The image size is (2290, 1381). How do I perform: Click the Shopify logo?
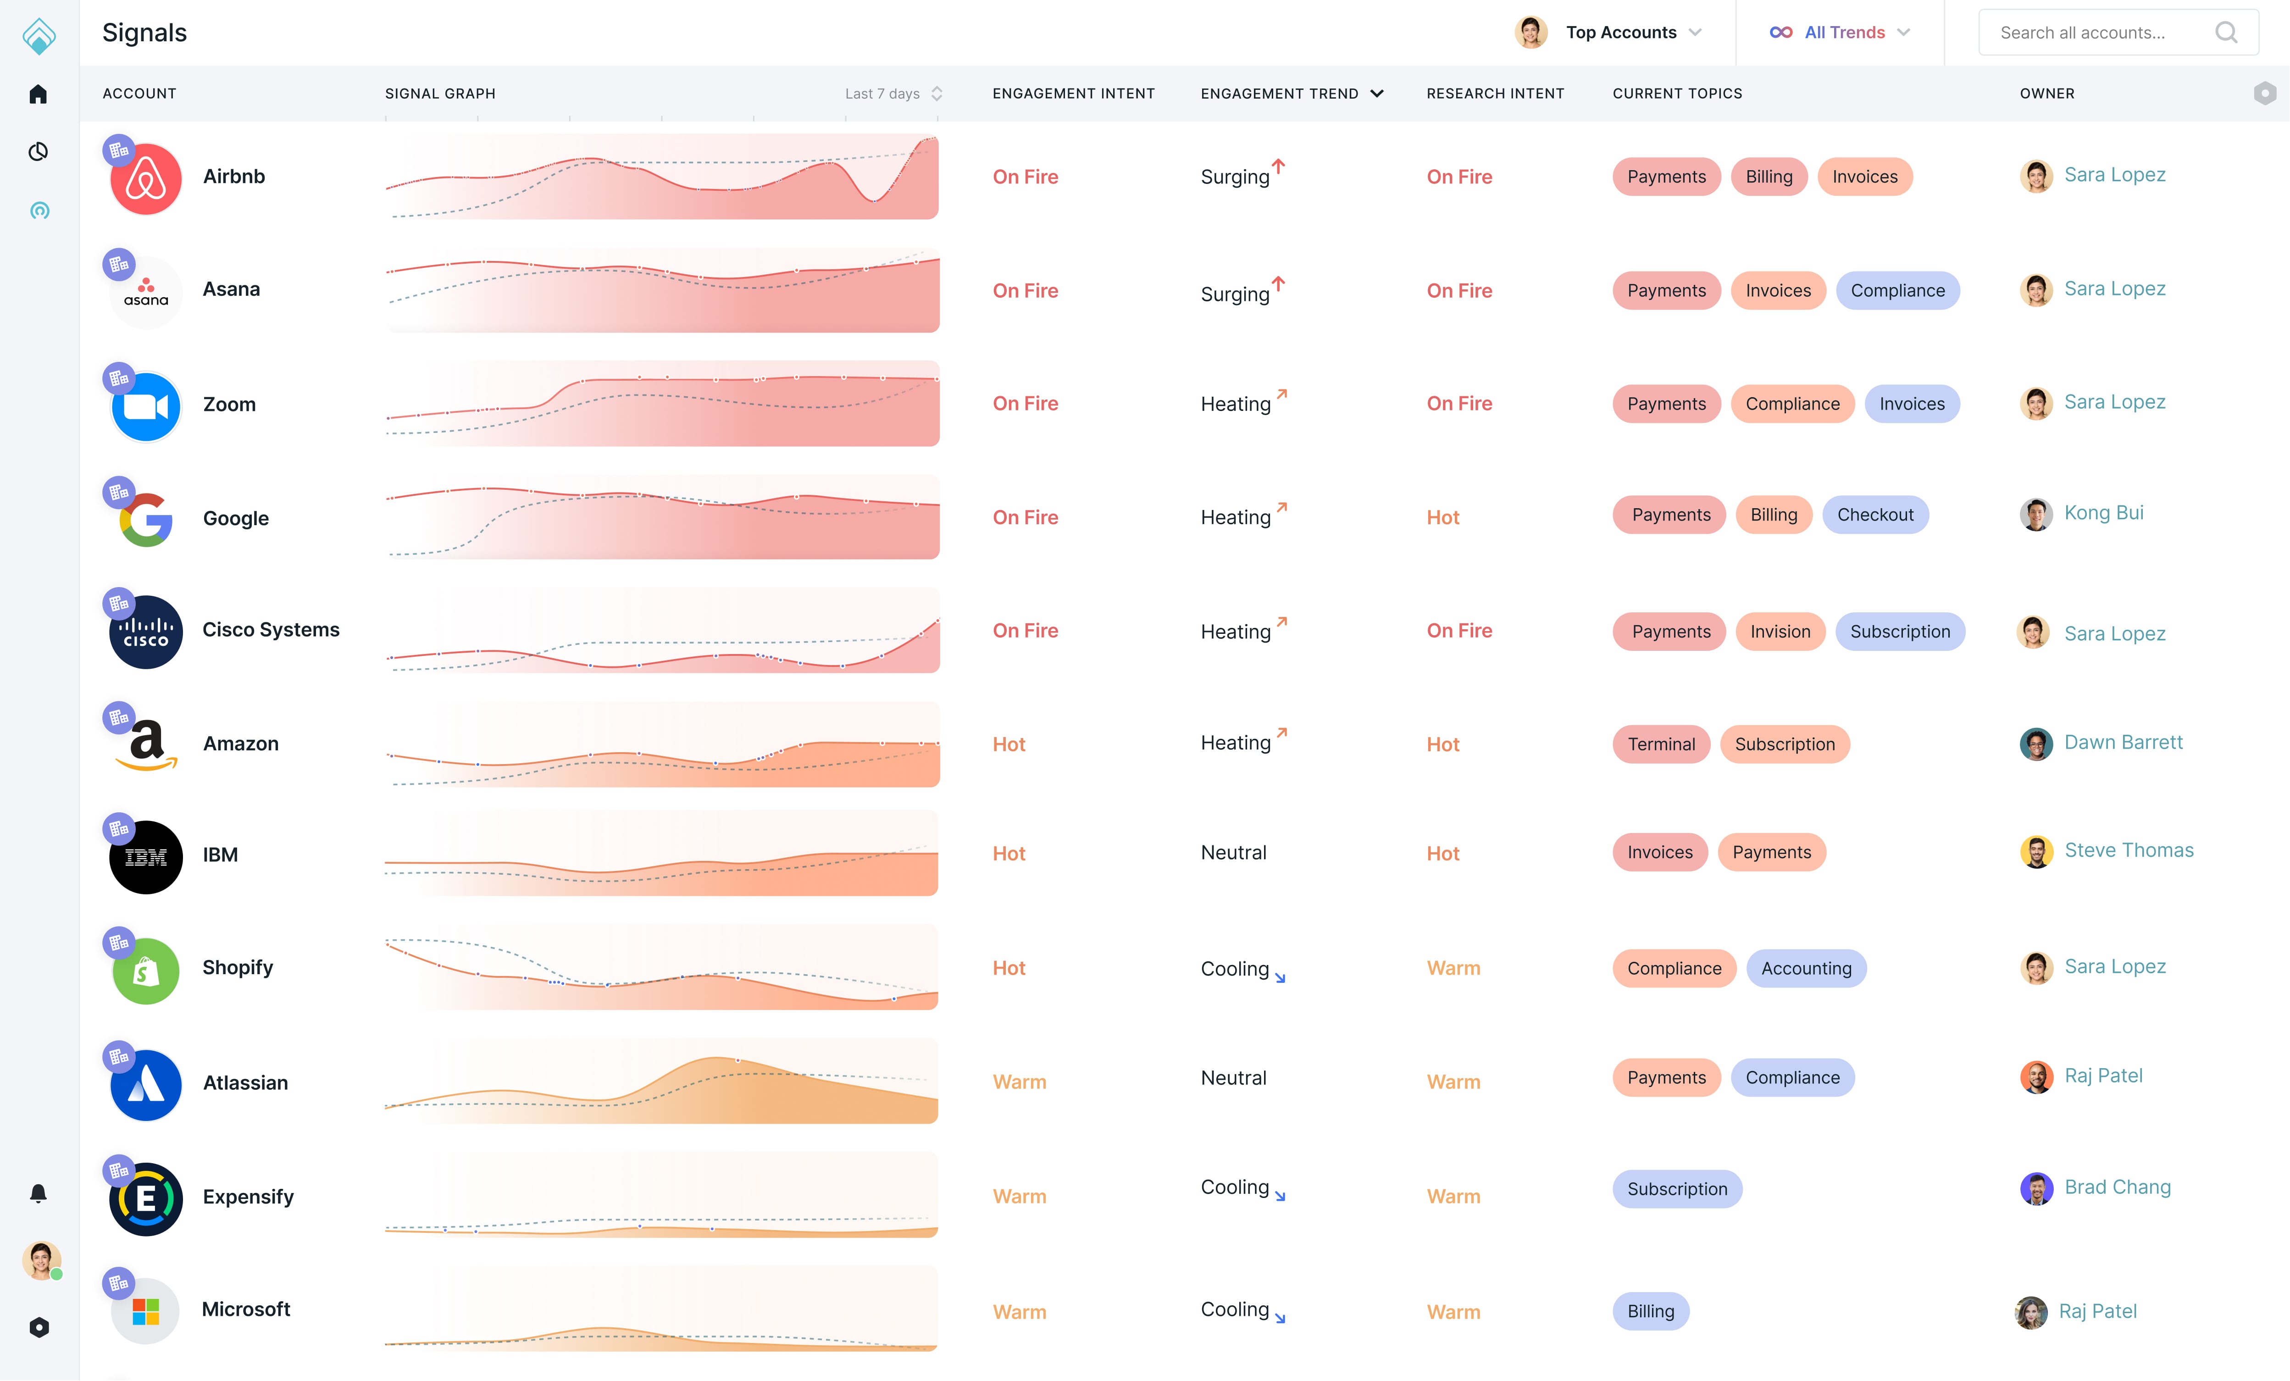(146, 970)
